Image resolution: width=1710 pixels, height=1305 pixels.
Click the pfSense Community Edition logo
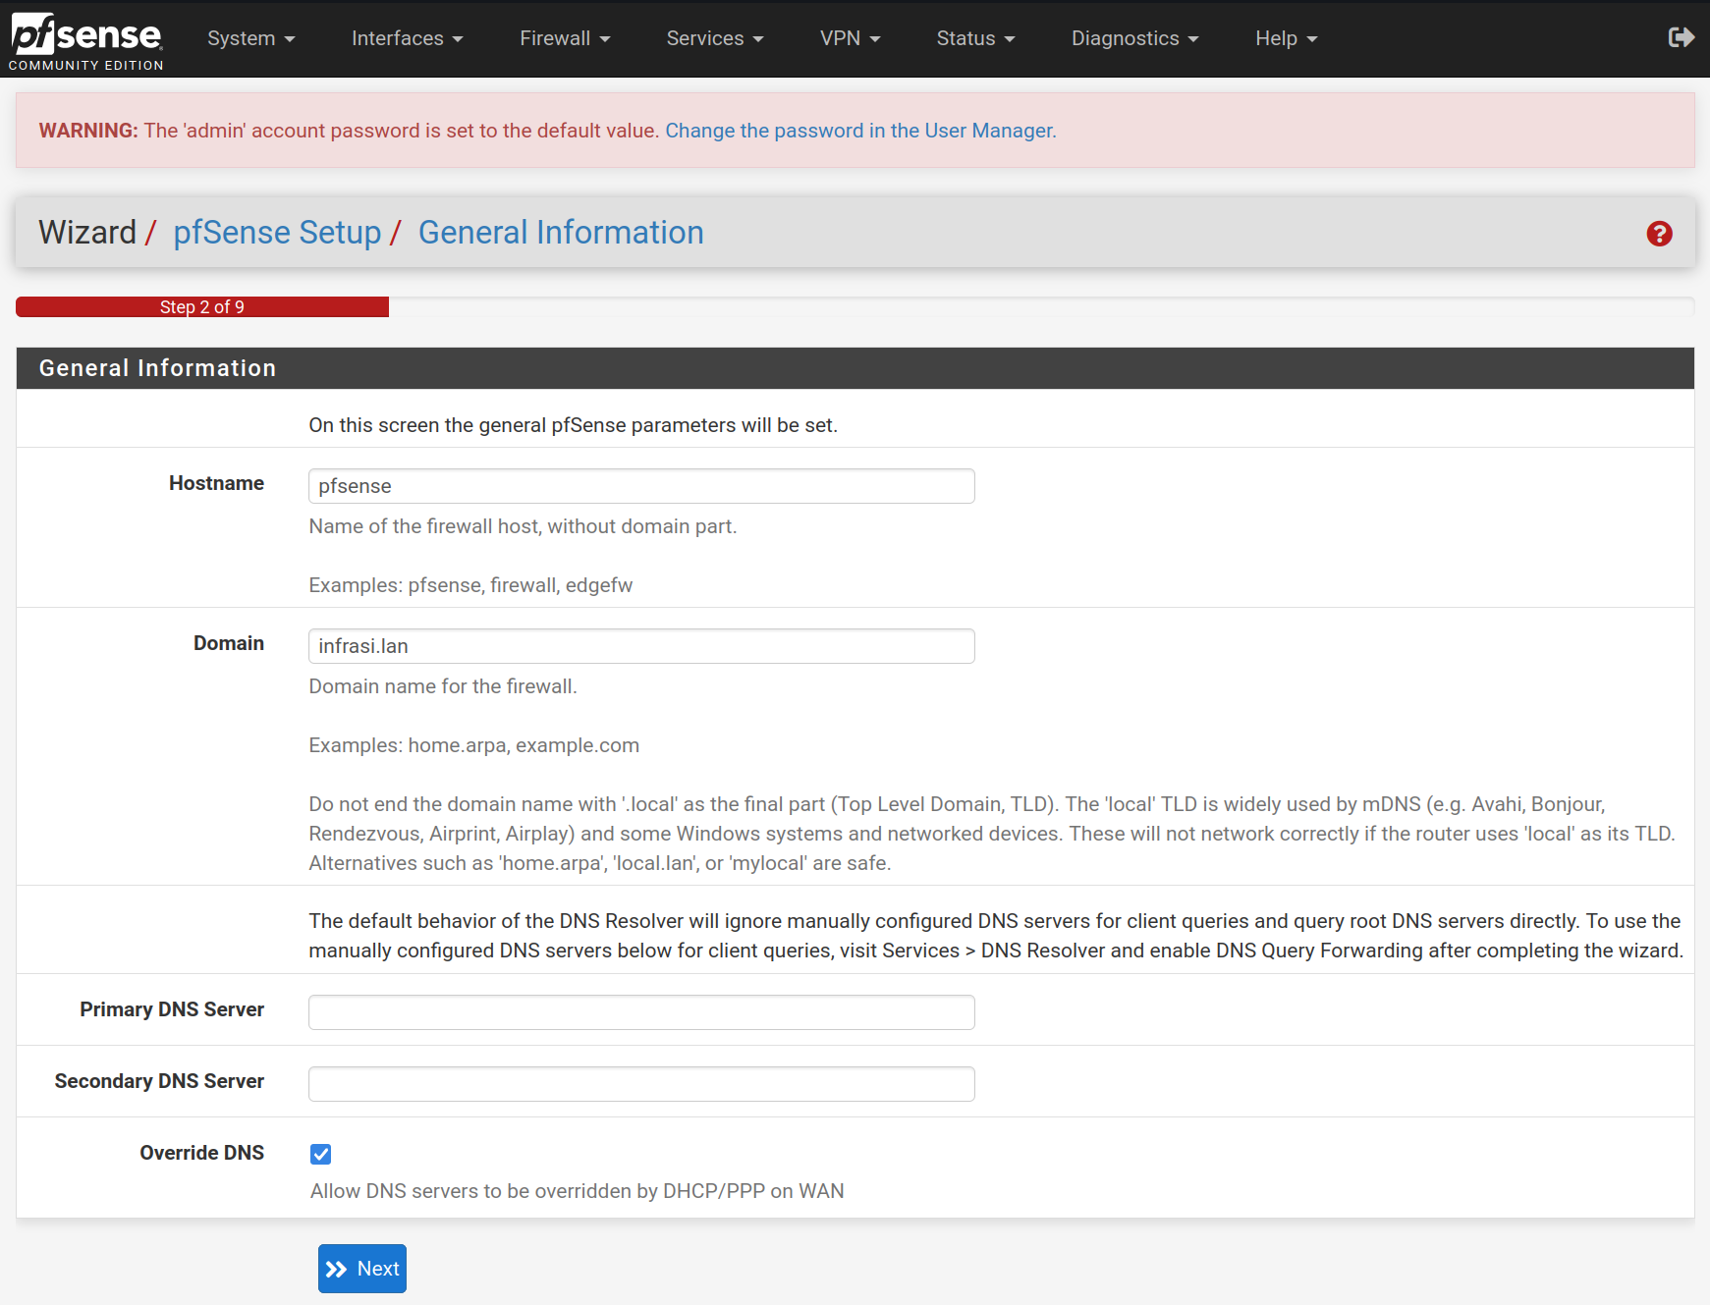pos(86,41)
